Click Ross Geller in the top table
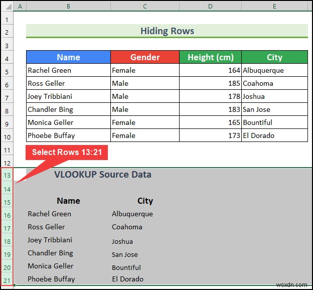Viewport: 313px width, 290px height. click(x=68, y=83)
